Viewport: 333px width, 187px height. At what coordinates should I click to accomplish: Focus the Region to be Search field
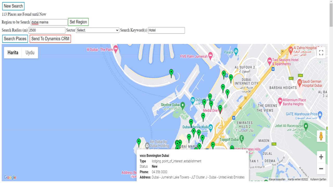click(49, 22)
